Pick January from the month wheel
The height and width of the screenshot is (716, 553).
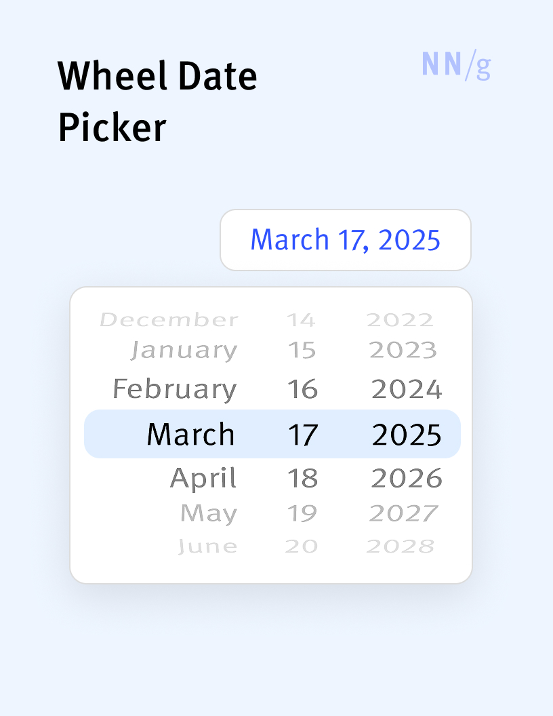(184, 350)
